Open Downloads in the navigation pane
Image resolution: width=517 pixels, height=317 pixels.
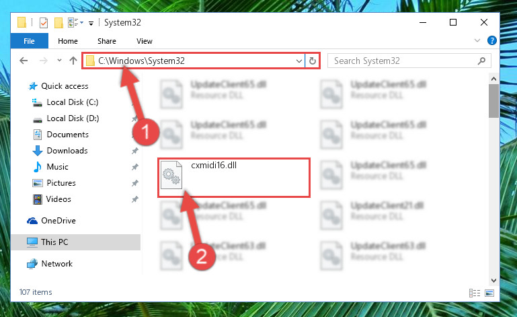coord(67,151)
